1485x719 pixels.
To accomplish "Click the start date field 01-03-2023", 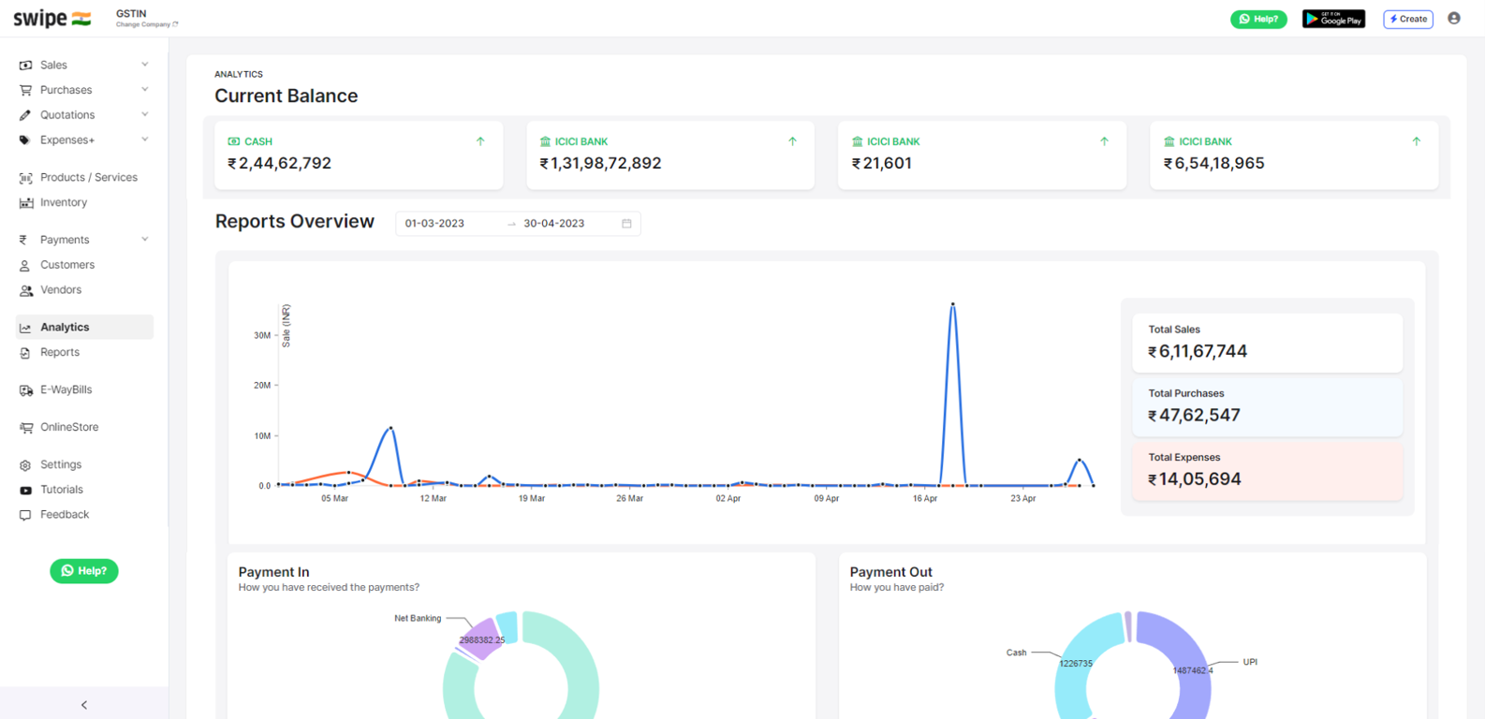I will tap(435, 224).
